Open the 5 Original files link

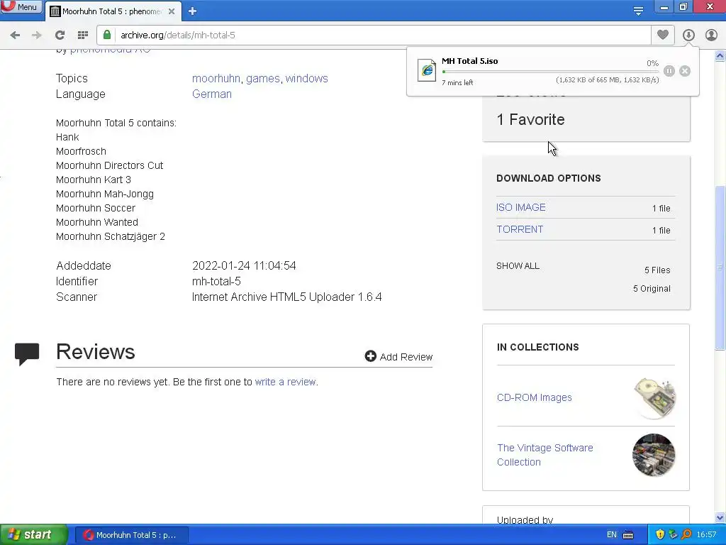point(652,289)
